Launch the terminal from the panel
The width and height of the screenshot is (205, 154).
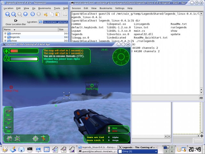pyautogui.click(x=30, y=149)
